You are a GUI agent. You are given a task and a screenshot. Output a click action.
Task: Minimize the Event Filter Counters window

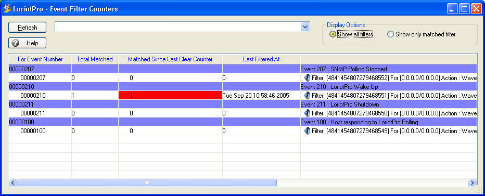coord(452,9)
